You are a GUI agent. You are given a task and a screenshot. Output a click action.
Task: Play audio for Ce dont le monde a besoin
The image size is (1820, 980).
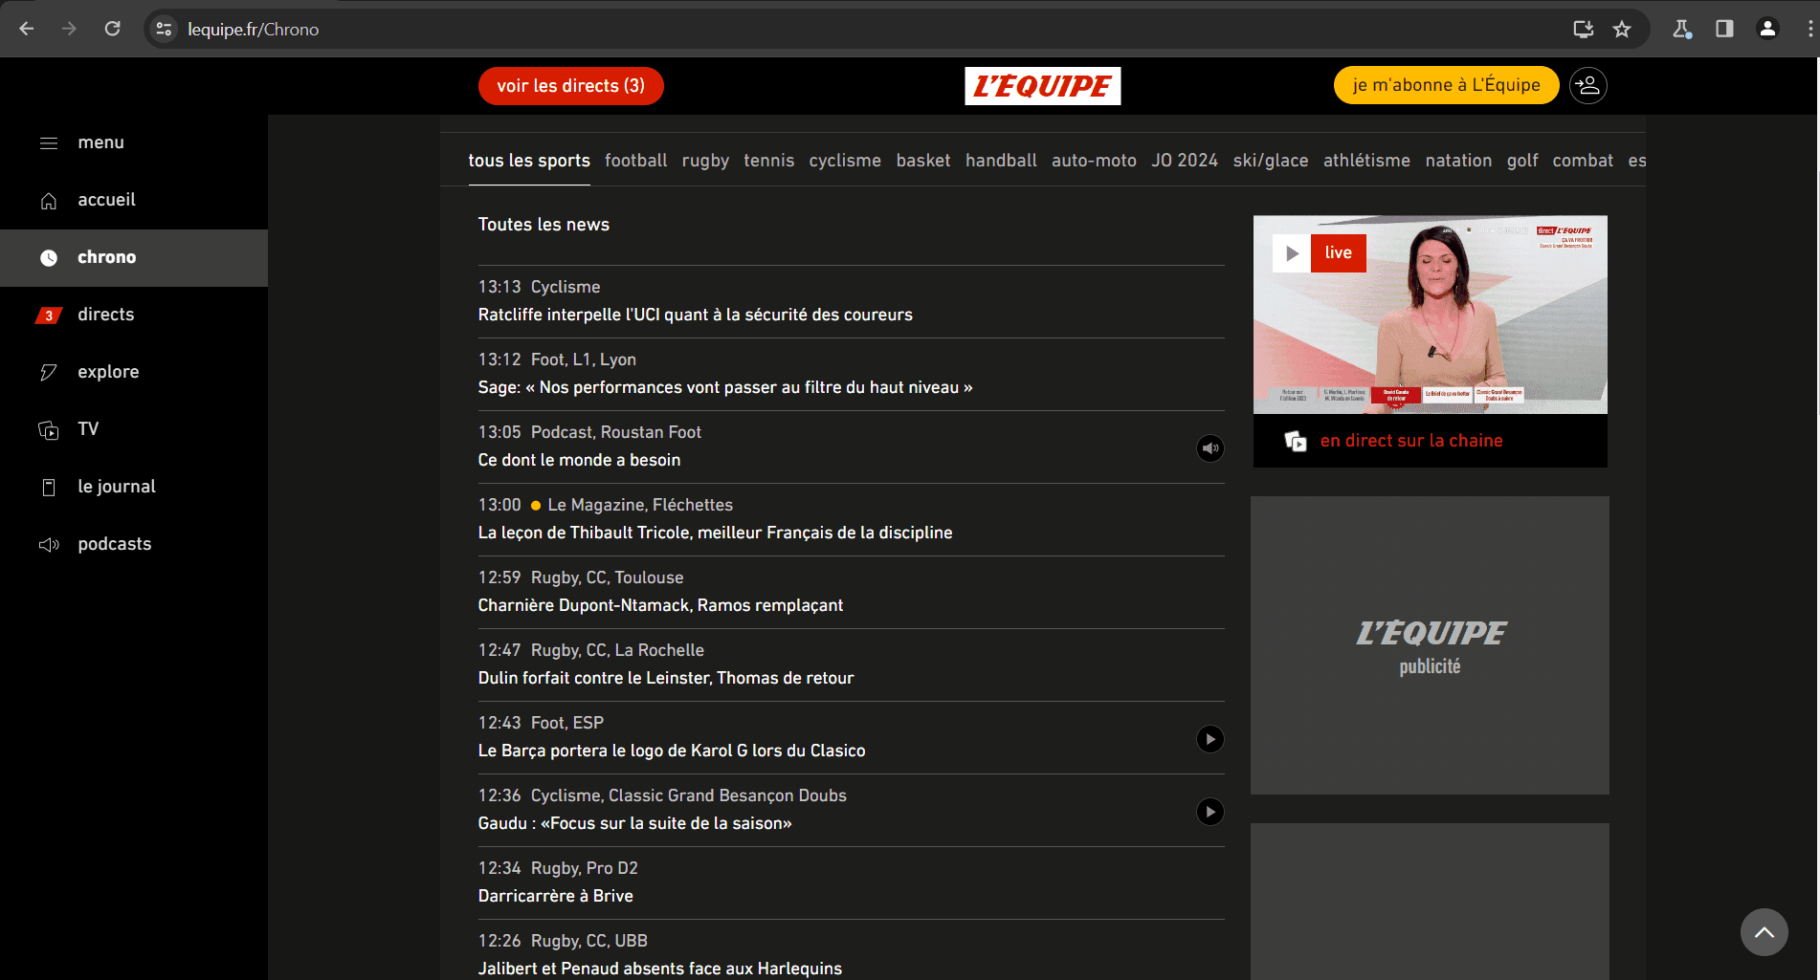coord(1210,448)
